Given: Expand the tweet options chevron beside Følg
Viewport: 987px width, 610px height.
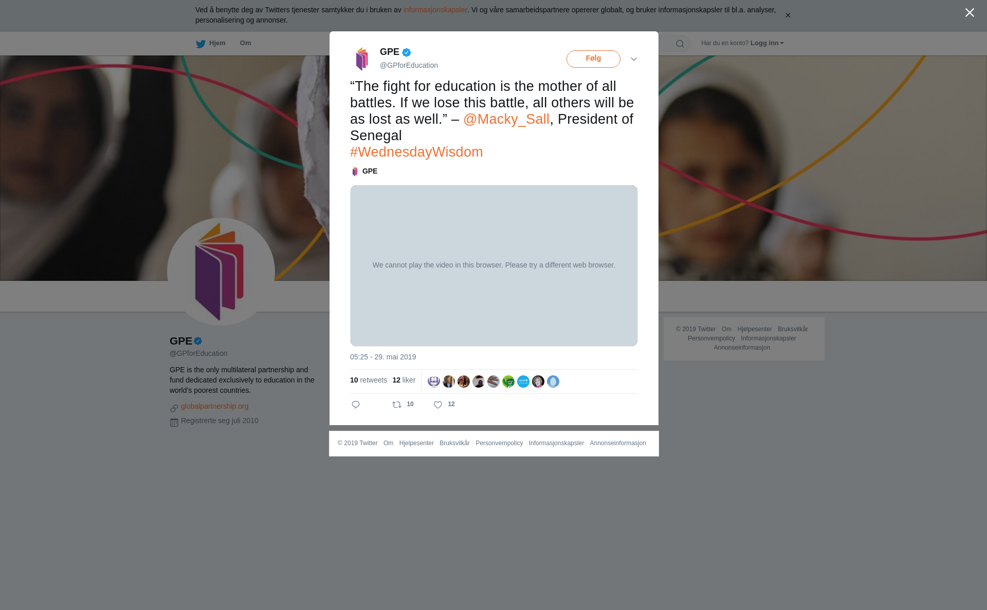Looking at the screenshot, I should [x=634, y=59].
